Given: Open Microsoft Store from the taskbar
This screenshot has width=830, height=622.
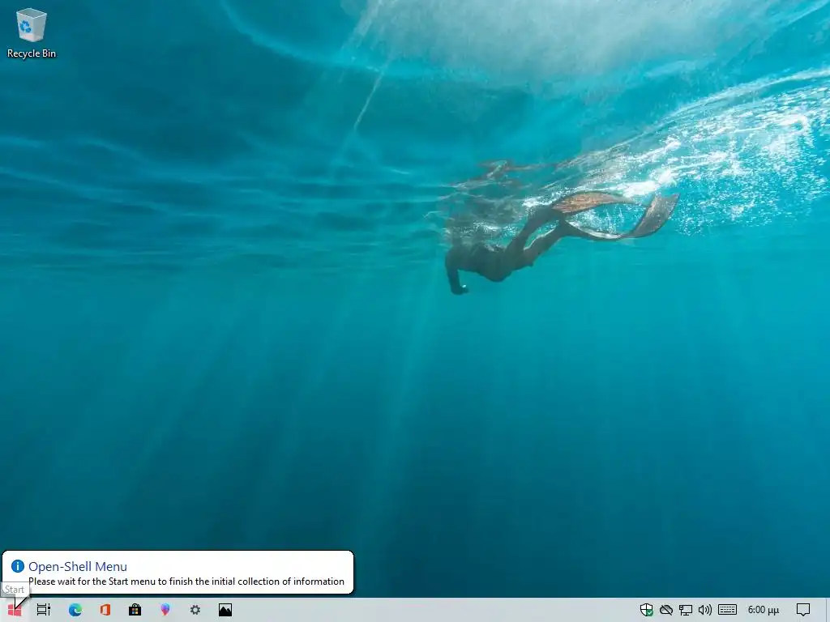Looking at the screenshot, I should [x=135, y=610].
